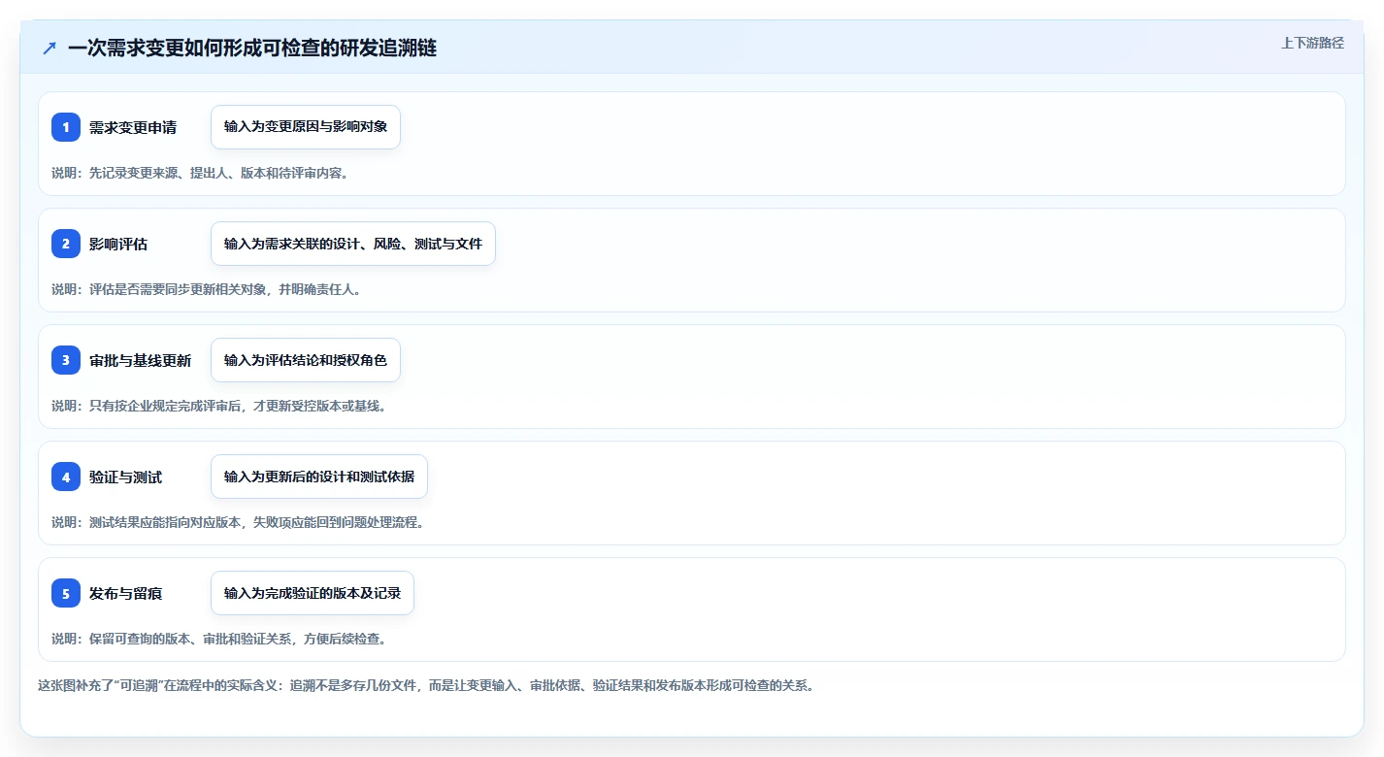Screen dimensions: 1384x757
Task: Click the 审批与基线更新 step title
Action: pyautogui.click(x=141, y=360)
